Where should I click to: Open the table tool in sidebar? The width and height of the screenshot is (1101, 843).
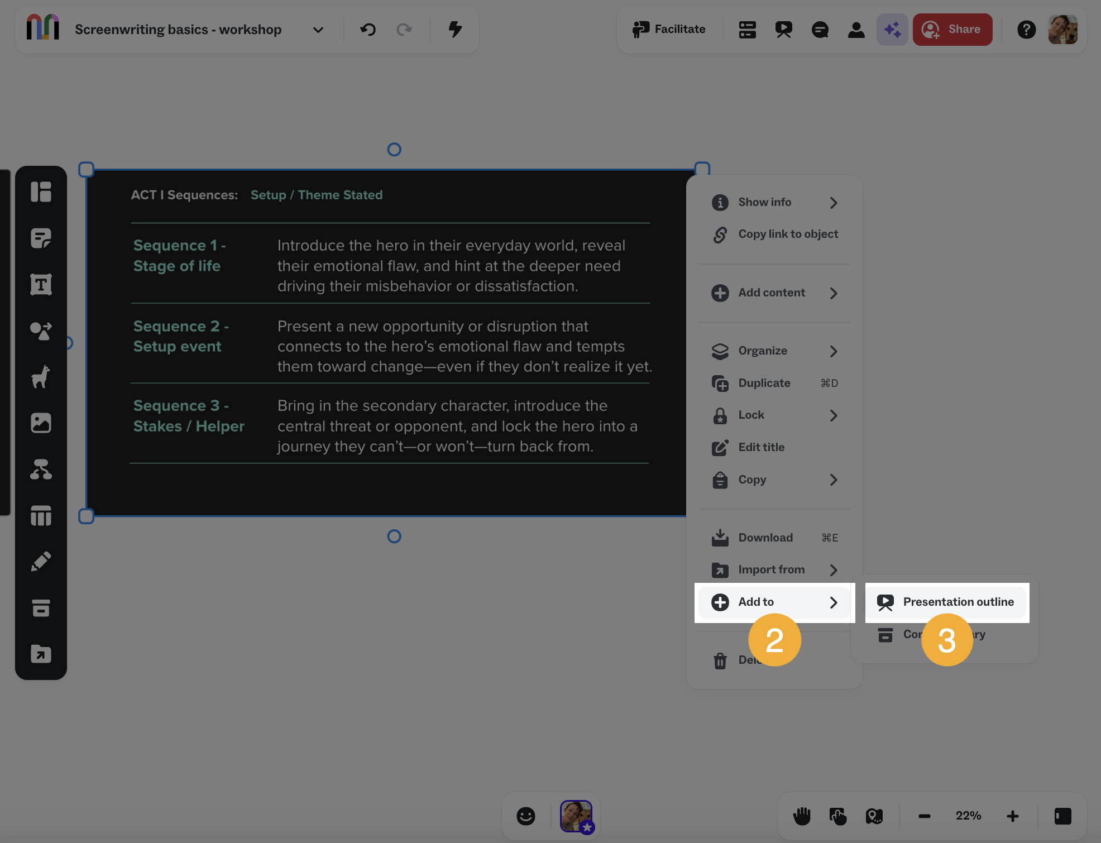pos(41,516)
